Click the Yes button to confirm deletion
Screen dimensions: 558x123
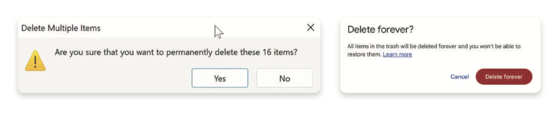[x=220, y=78]
